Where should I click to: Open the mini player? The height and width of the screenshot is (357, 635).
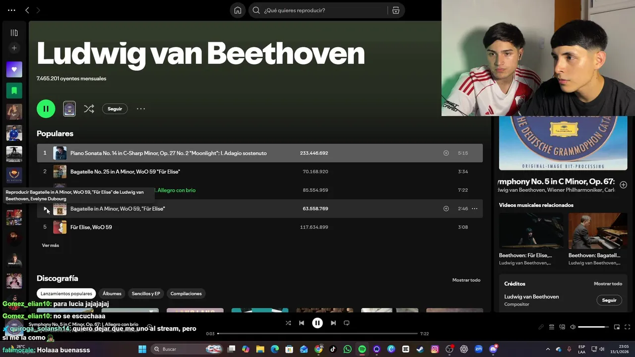[x=617, y=327]
